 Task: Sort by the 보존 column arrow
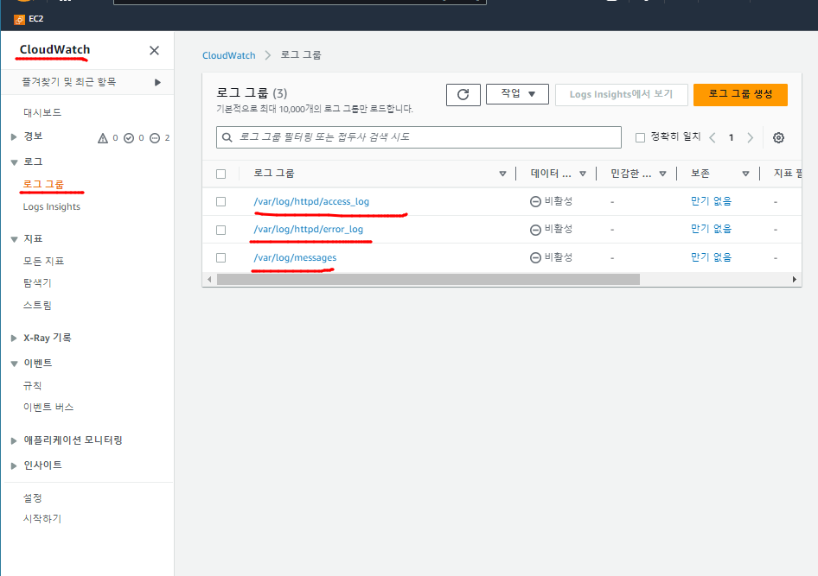coord(745,174)
